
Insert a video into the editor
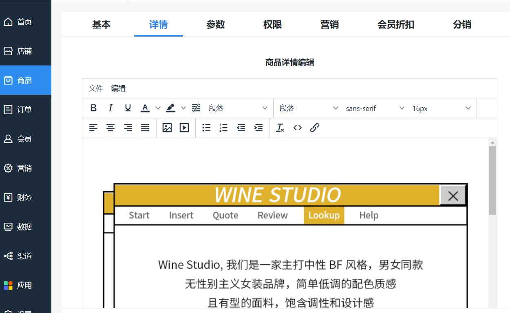tap(184, 128)
